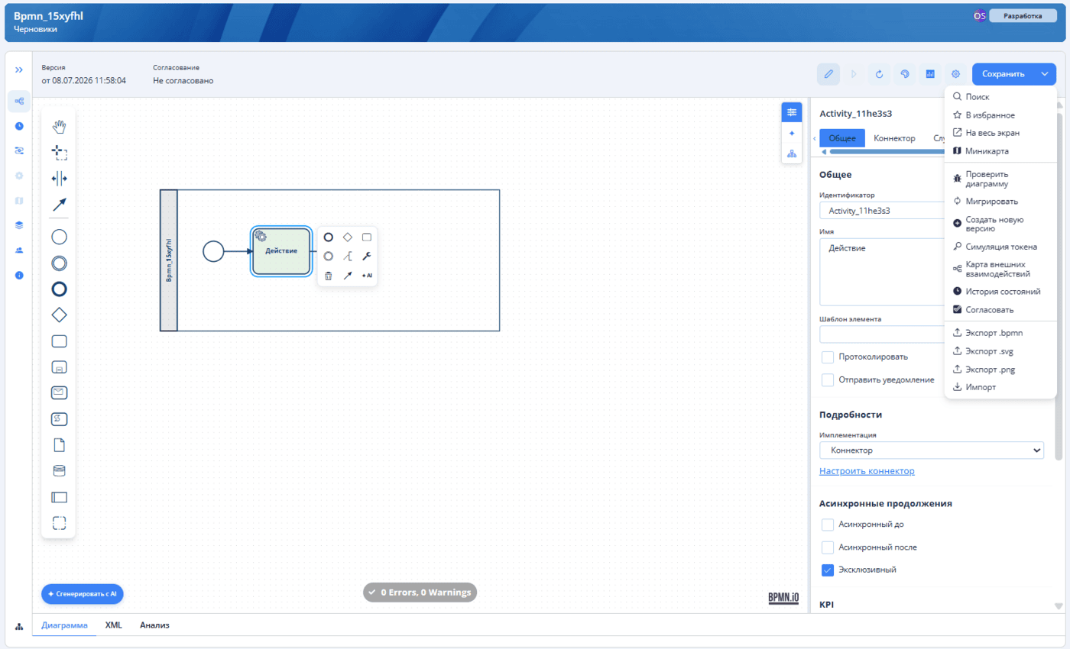
Task: Open the Коннектор properties tab
Action: point(894,138)
